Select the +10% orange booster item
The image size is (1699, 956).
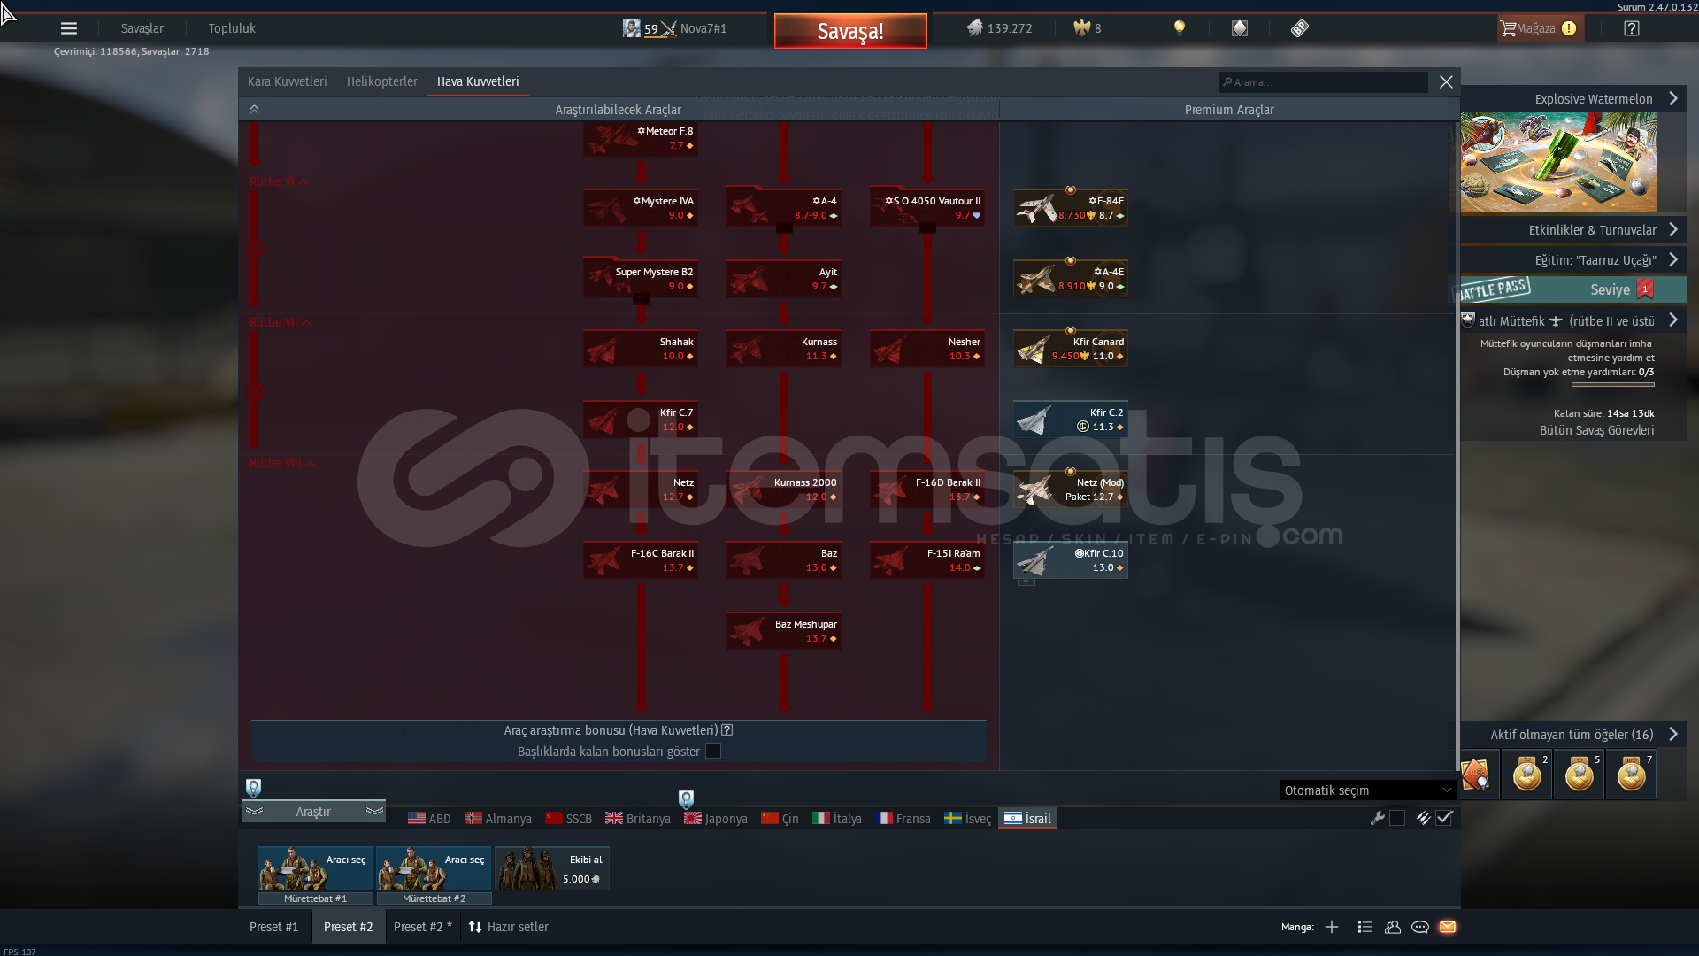click(1478, 775)
